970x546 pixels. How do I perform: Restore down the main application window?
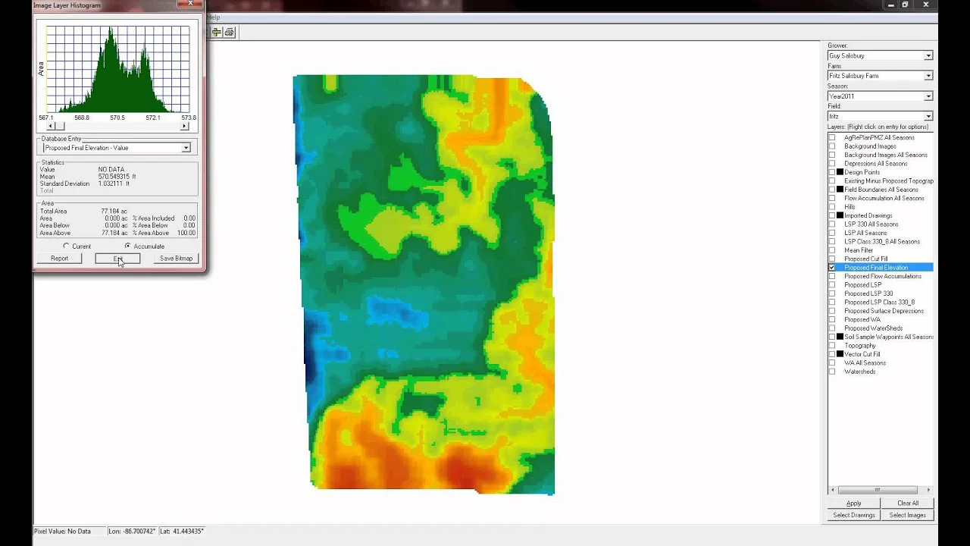point(905,5)
